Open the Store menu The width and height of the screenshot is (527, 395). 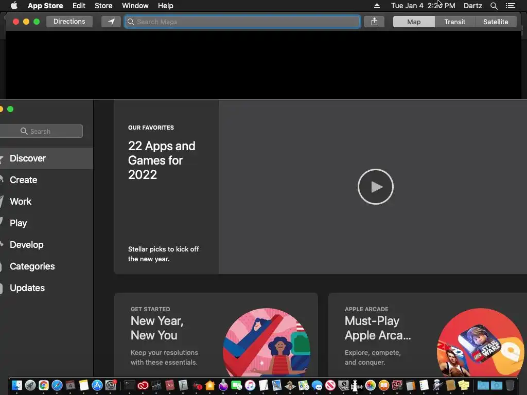pos(103,6)
